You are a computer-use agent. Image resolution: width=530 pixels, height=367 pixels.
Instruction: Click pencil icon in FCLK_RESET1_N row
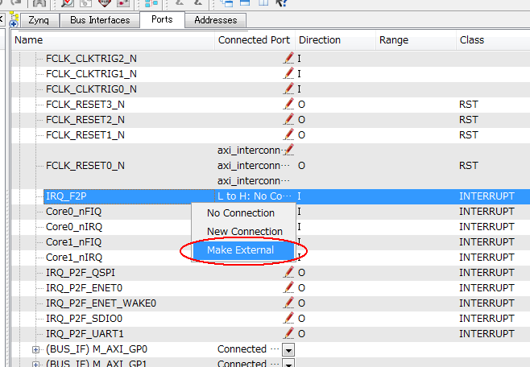pos(288,134)
